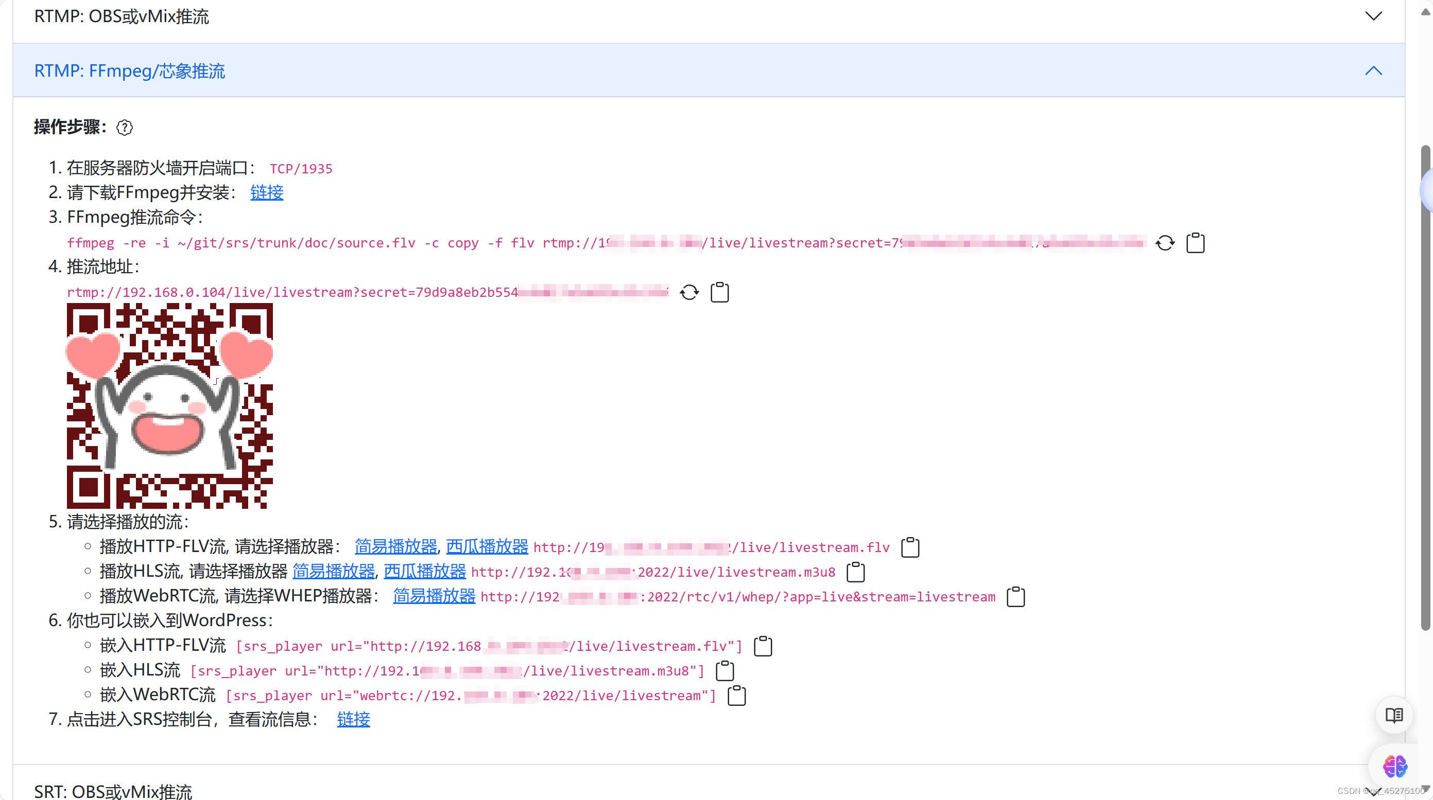Viewport: 1433px width, 800px height.
Task: Click the livestream.m3u8 URL text
Action: (653, 572)
